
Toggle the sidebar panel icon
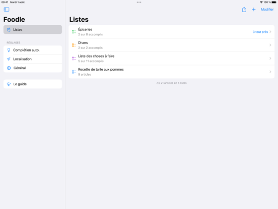[x=7, y=10]
